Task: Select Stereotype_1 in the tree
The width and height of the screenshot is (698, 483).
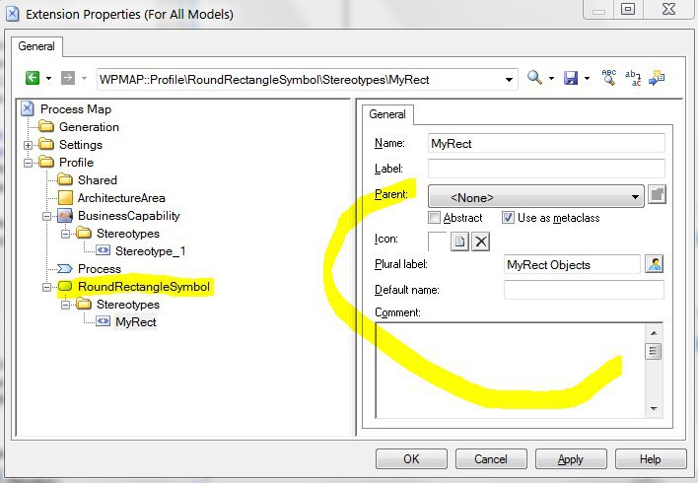Action: click(x=151, y=251)
